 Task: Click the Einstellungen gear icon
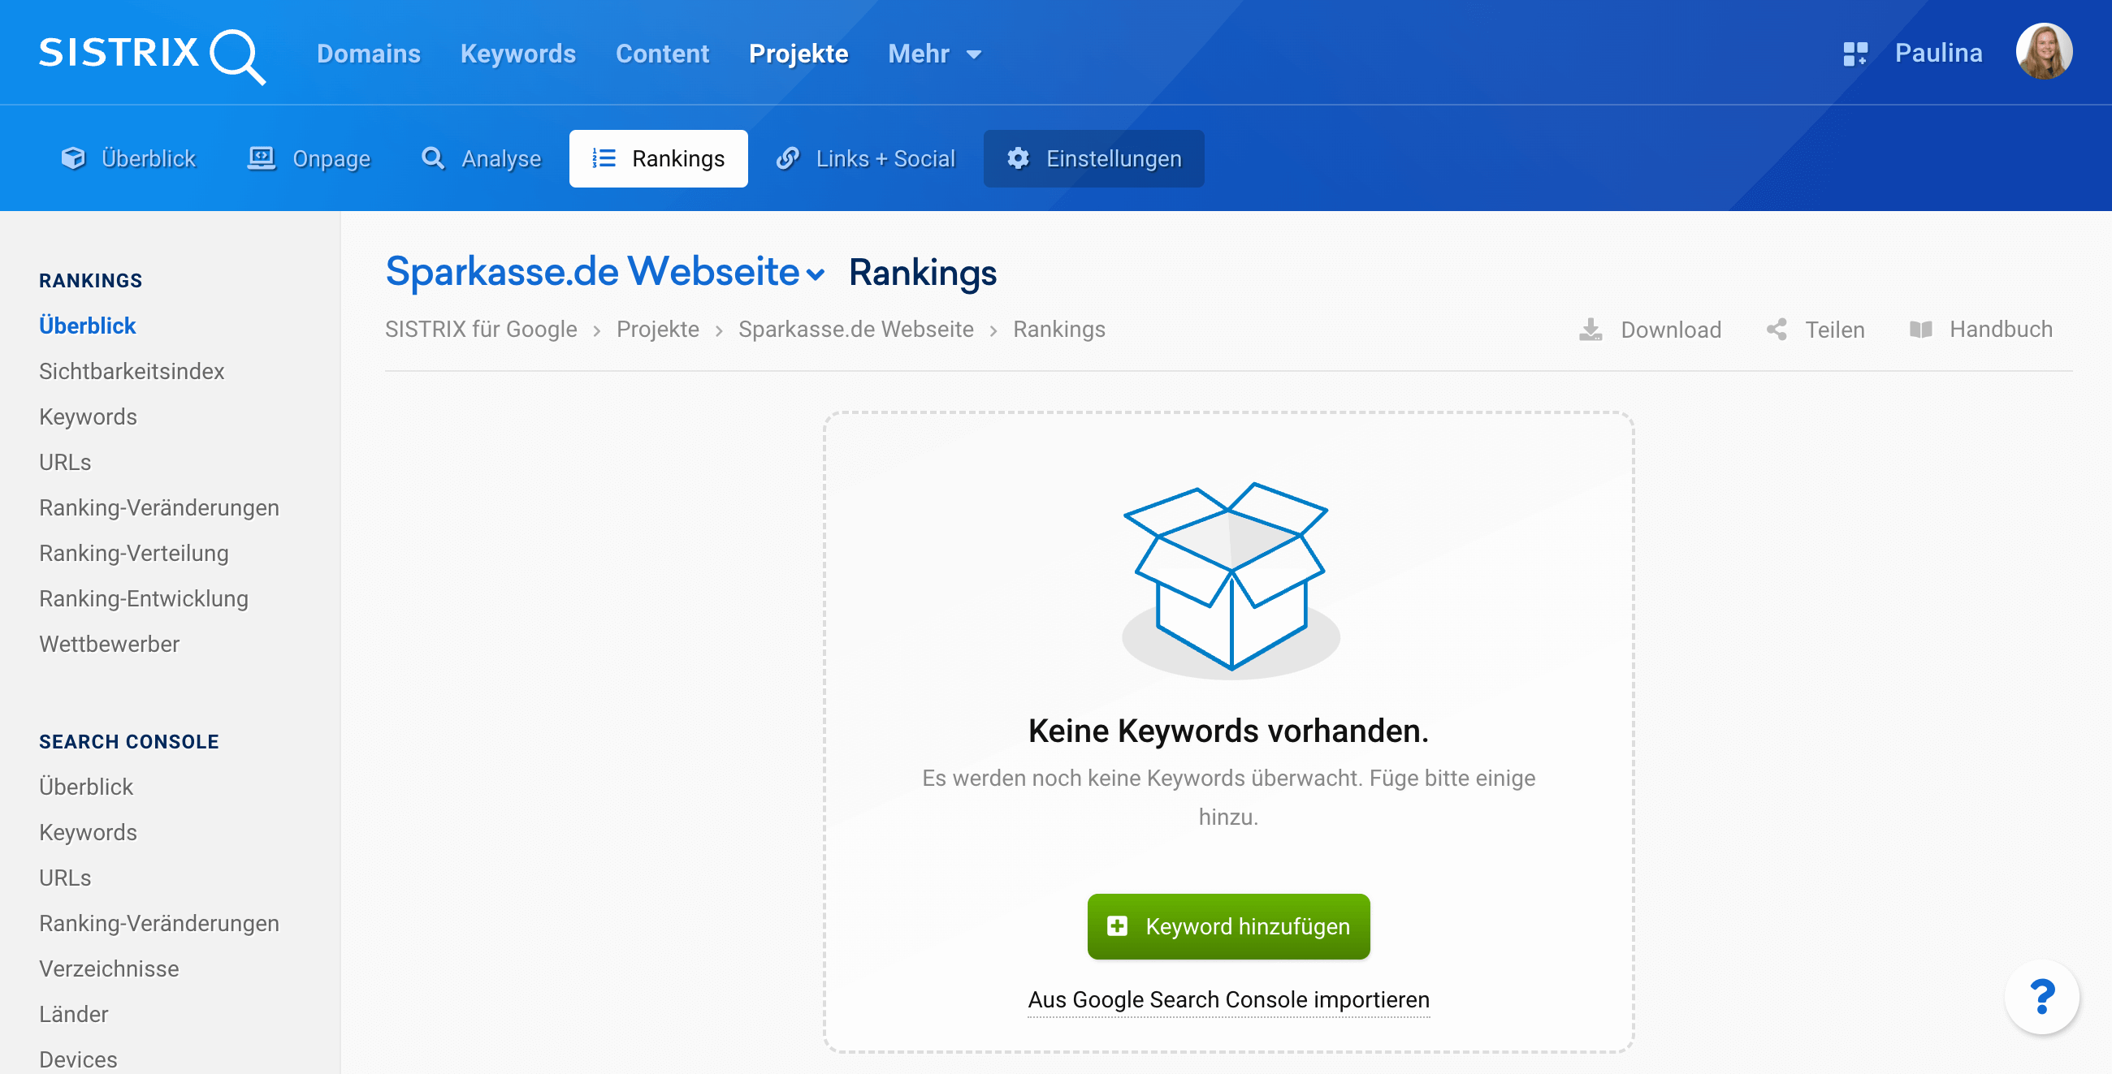click(x=1018, y=158)
